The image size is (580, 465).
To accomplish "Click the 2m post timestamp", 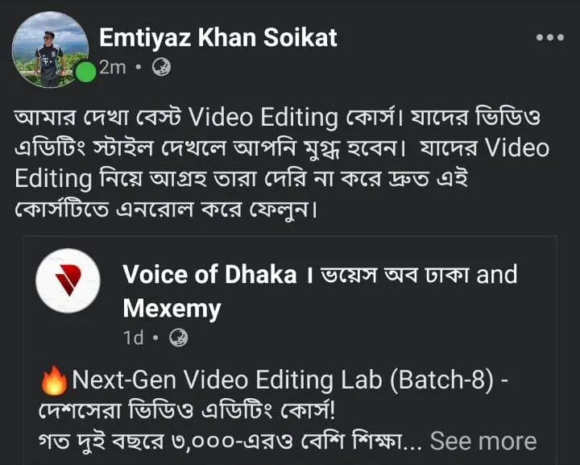I will click(x=112, y=68).
